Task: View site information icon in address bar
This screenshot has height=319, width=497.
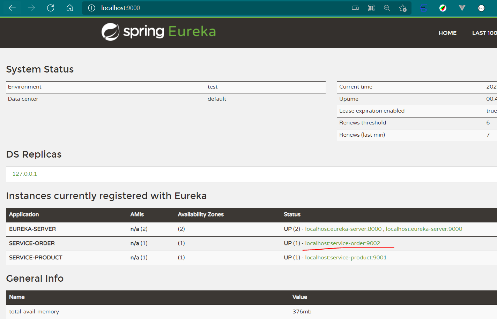Action: click(91, 8)
